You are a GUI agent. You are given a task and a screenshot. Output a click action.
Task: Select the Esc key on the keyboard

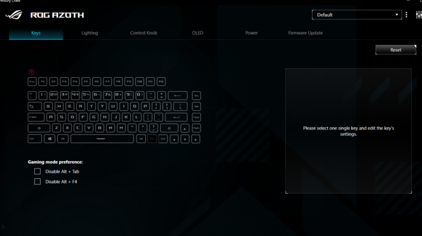pos(32,82)
